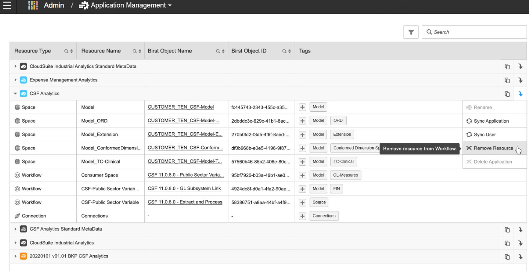This screenshot has height=271, width=529.
Task: Add tag to Connections row
Action: click(302, 216)
